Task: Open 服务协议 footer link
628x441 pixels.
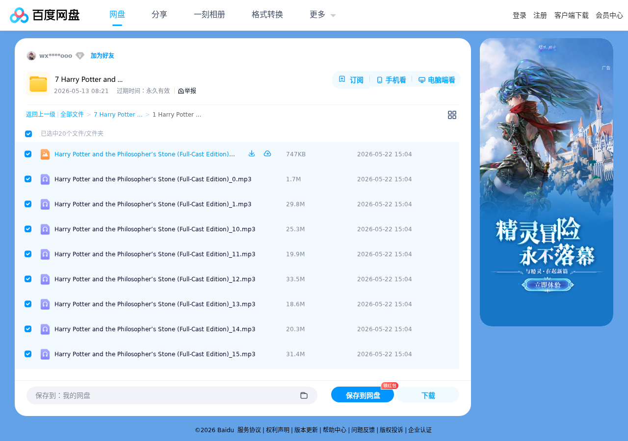Action: (249, 430)
